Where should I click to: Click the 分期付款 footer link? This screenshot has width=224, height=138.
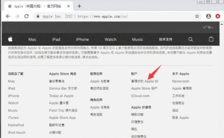pos(55,132)
